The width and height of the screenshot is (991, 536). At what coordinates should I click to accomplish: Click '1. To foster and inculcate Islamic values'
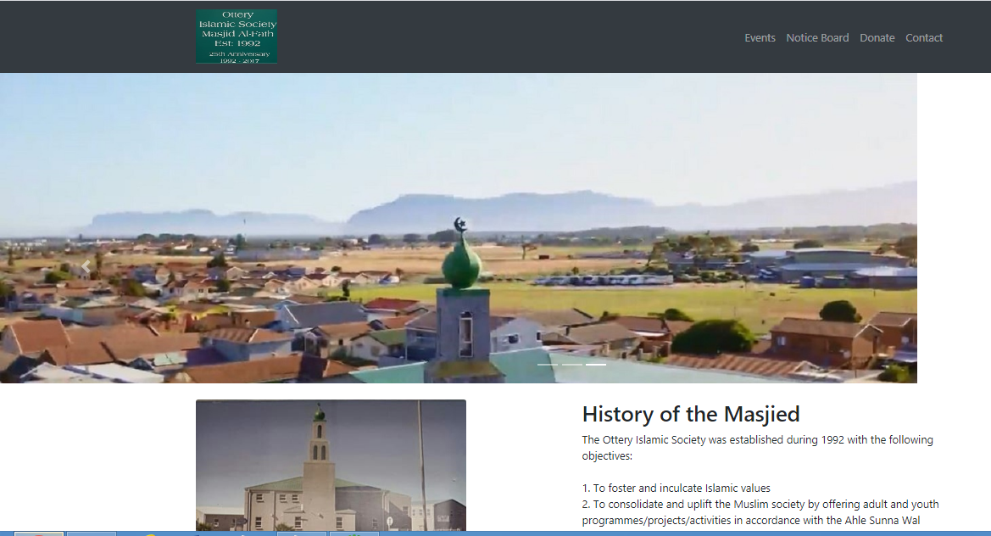click(x=676, y=488)
